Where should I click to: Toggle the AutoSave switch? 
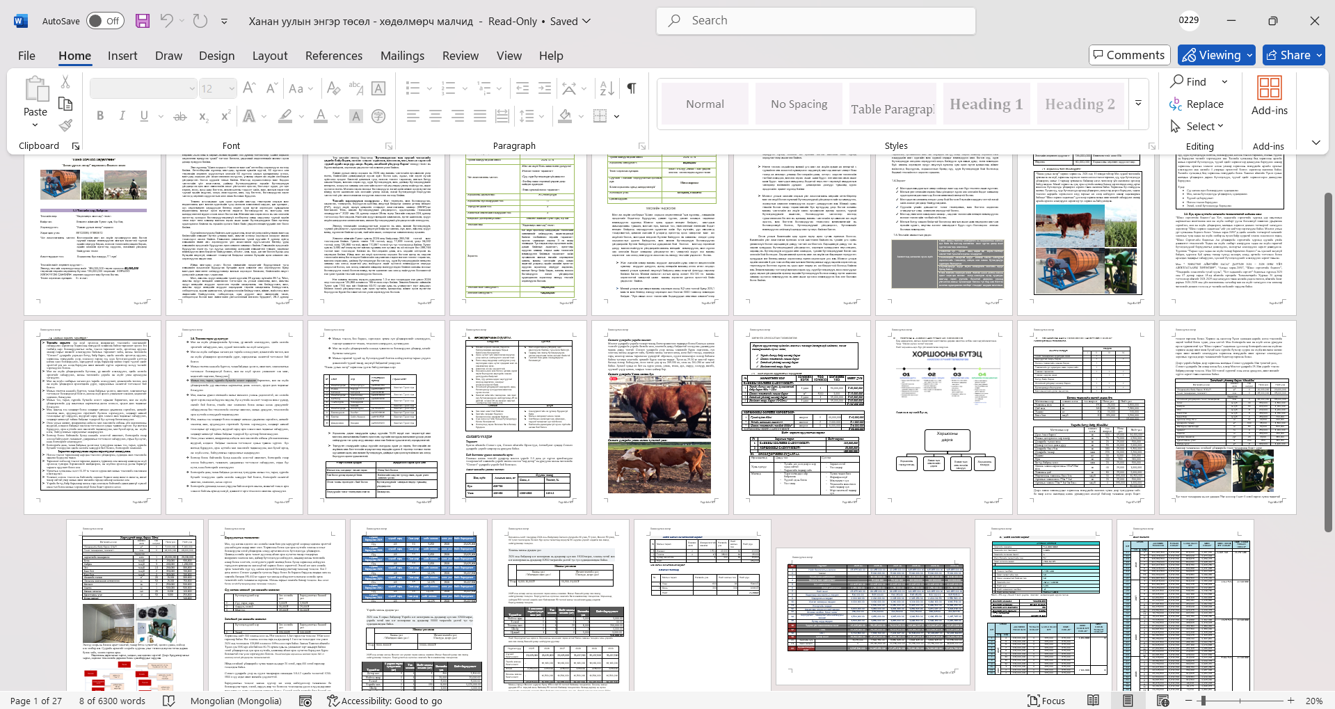pyautogui.click(x=105, y=21)
